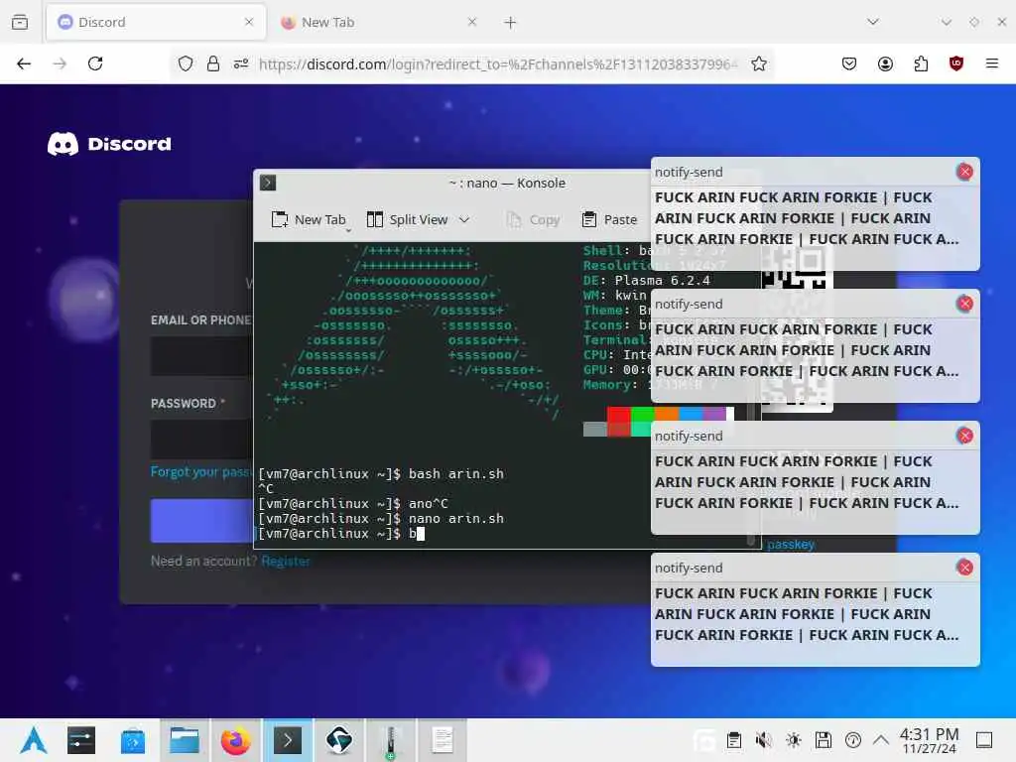Screen dimensions: 1016x762
Task: Open Dolphin file manager from taskbar
Action: pos(184,740)
